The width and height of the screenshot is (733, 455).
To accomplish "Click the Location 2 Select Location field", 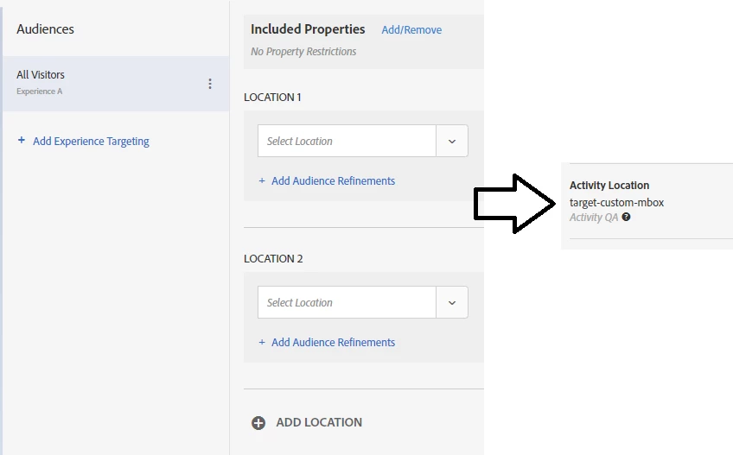I will tap(347, 303).
